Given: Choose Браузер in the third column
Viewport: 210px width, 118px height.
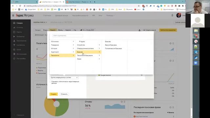Looking at the screenshot, I should coord(108,42).
